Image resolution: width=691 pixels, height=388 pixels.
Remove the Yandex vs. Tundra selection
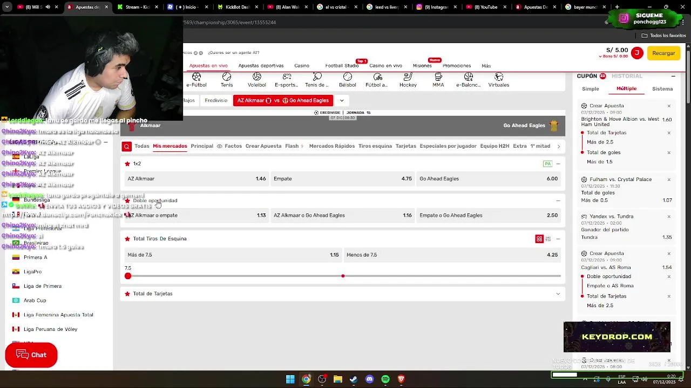(669, 217)
